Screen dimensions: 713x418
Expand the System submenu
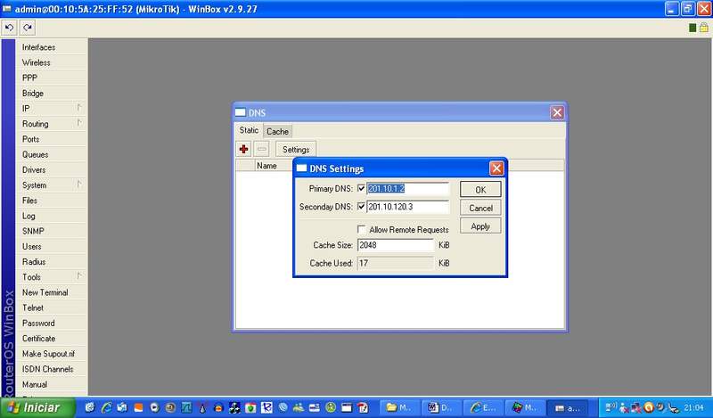pyautogui.click(x=51, y=185)
